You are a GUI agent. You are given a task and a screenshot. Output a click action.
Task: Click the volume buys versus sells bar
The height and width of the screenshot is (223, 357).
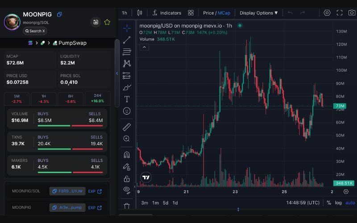pos(70,126)
